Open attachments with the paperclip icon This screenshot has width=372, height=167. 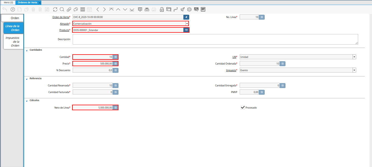pos(69,9)
